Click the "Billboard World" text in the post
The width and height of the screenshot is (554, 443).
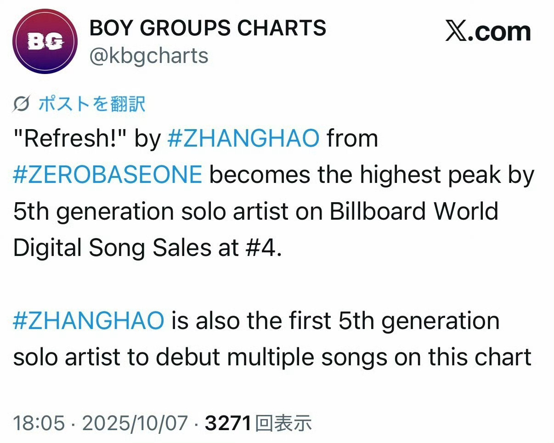(x=413, y=211)
